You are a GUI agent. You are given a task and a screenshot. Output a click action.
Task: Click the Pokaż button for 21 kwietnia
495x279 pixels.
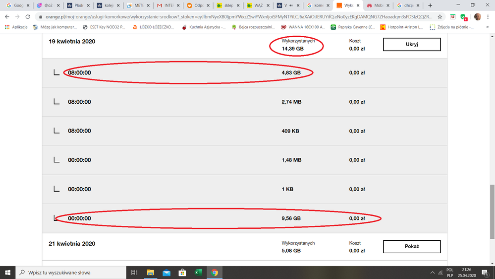click(x=412, y=246)
